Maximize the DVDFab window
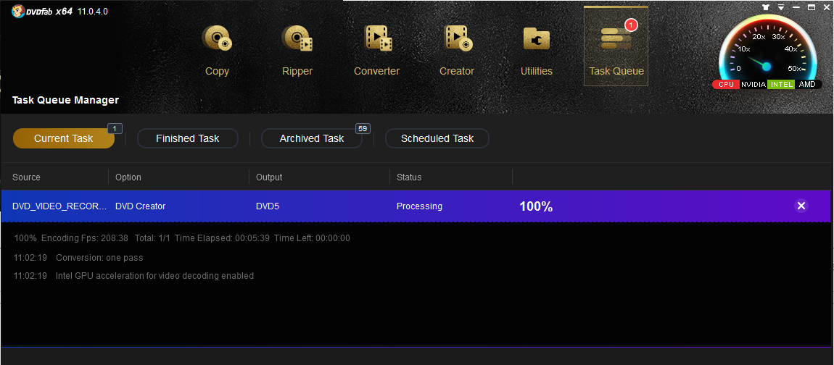 pos(811,7)
